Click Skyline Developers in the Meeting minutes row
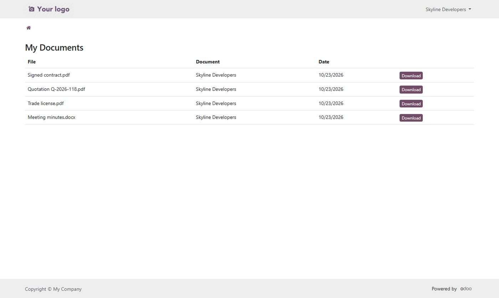The height and width of the screenshot is (298, 499). tap(216, 117)
